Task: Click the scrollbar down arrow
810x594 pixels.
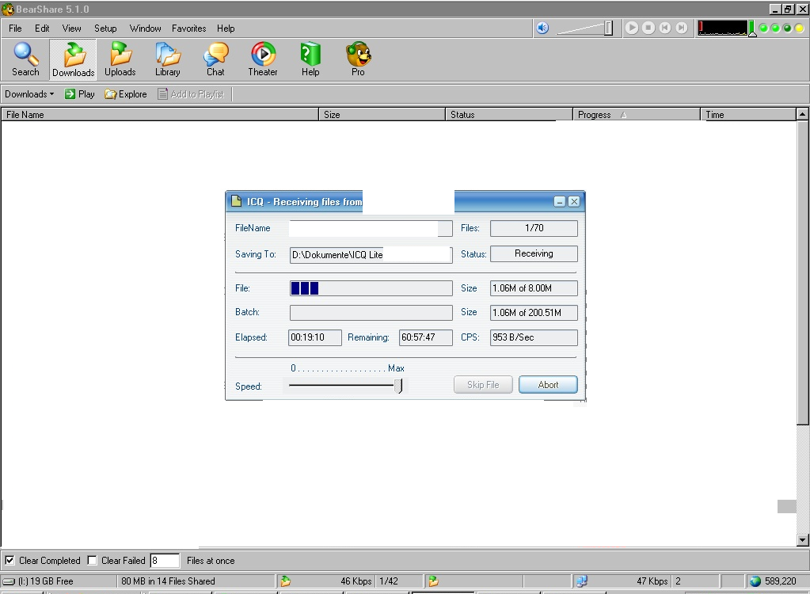Action: [x=802, y=540]
